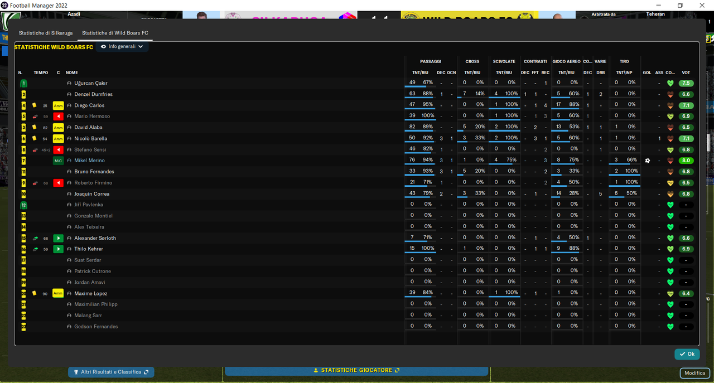Click Jiří Pavlenka green shirt number

(23, 205)
